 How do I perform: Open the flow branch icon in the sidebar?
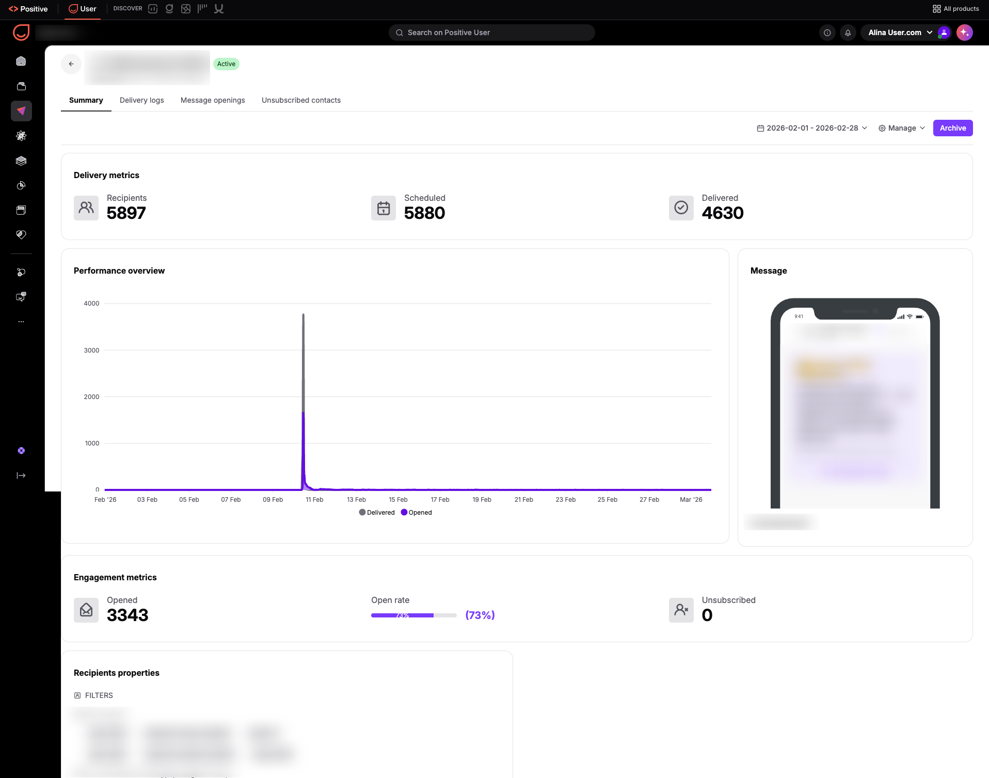[x=21, y=272]
